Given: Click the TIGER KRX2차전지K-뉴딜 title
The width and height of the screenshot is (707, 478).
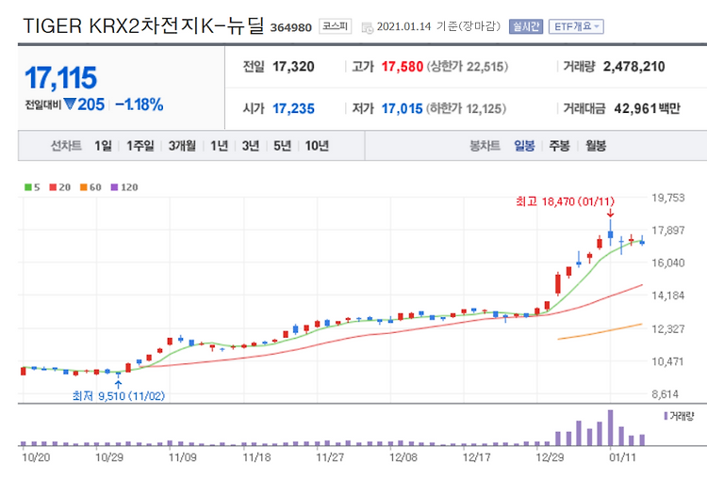Looking at the screenshot, I should [x=143, y=25].
